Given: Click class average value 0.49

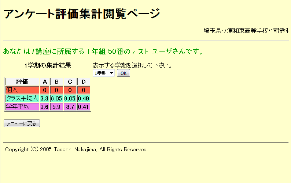Looking at the screenshot, I should [84, 98].
